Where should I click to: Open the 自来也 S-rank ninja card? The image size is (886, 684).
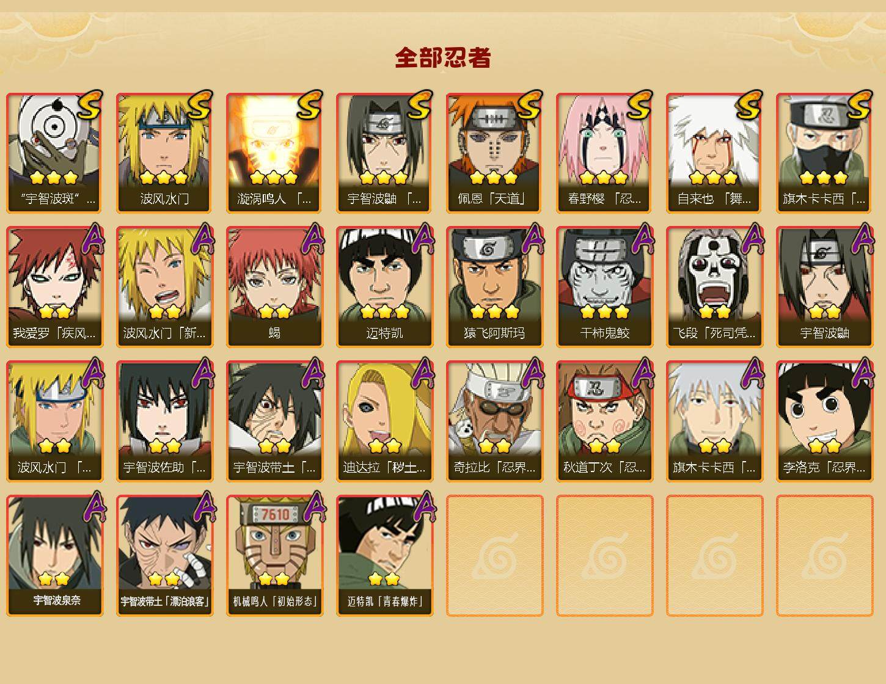pyautogui.click(x=714, y=153)
